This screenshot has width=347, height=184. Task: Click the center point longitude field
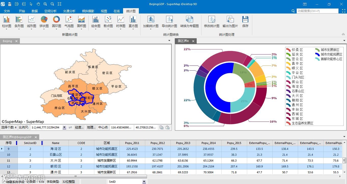(122, 127)
